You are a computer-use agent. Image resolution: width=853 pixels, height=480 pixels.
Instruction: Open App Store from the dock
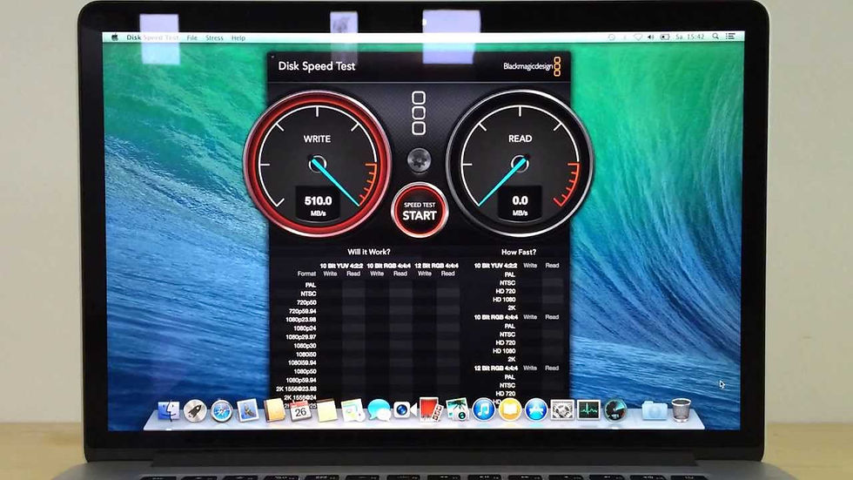click(536, 409)
